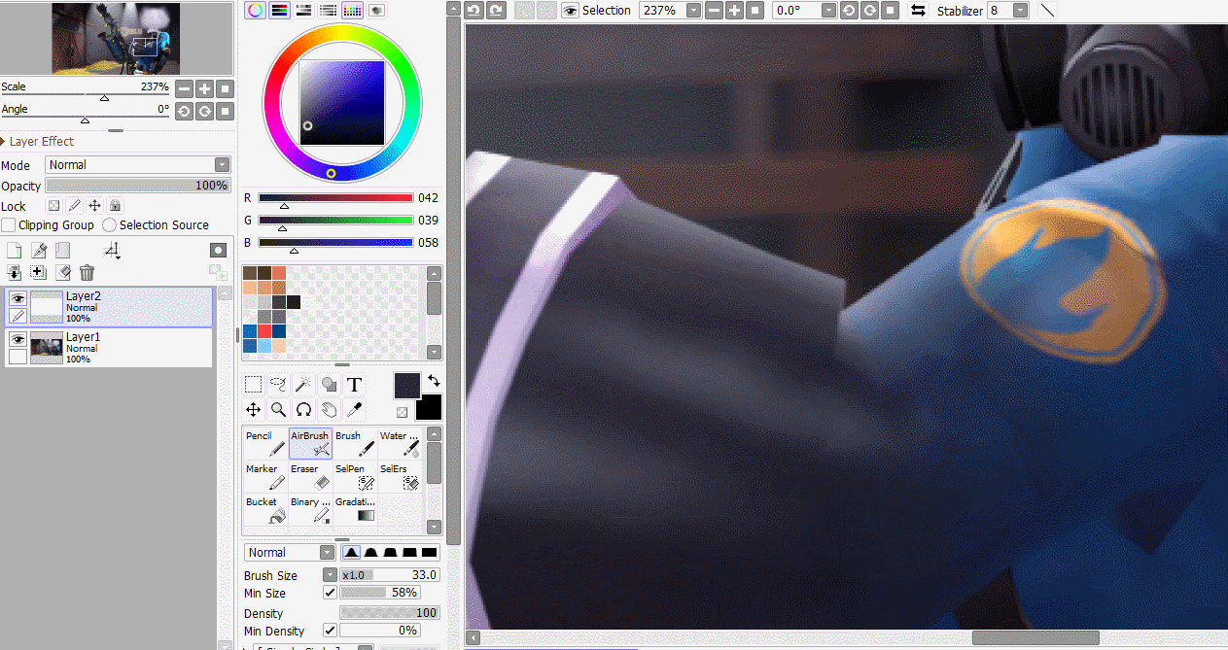This screenshot has width=1228, height=650.
Task: Select the Marker tool
Action: point(264,477)
